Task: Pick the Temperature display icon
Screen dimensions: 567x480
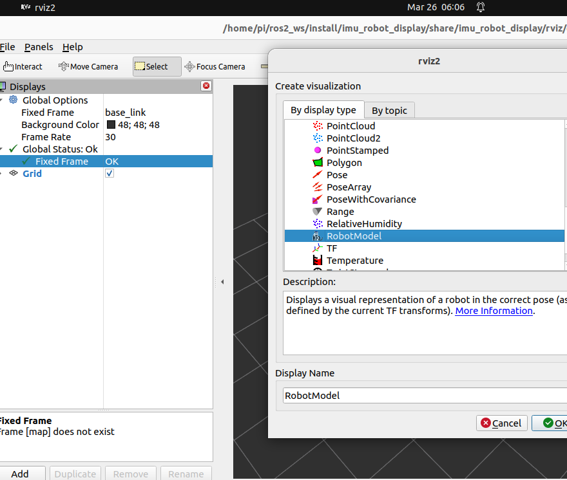Action: (x=318, y=261)
